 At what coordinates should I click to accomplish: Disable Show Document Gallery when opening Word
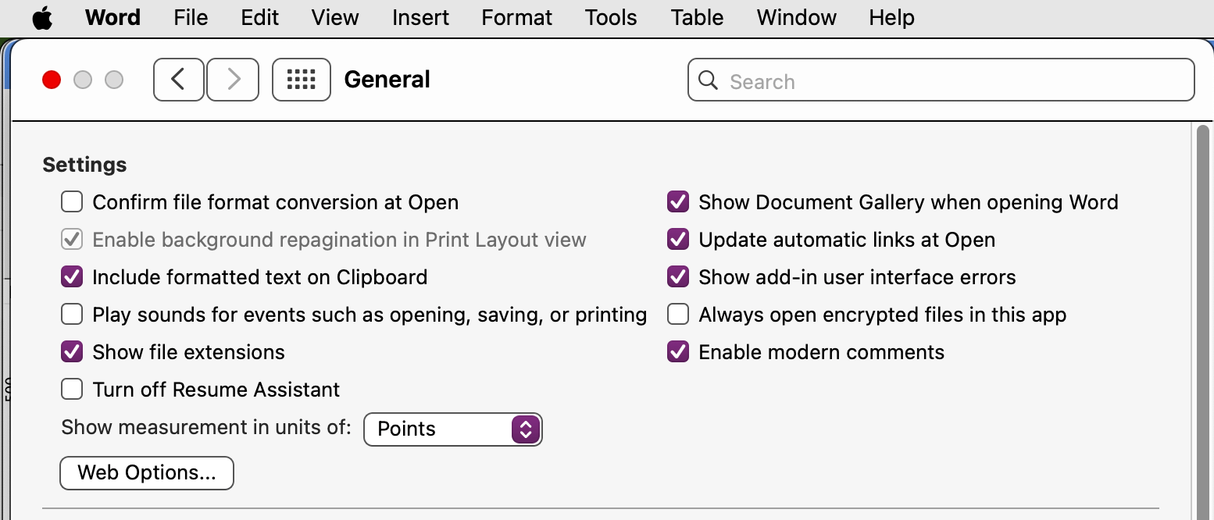678,202
